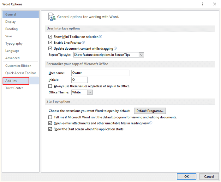221x182 pixels.
Task: Switch to the Proofing section
Action: click(x=12, y=29)
